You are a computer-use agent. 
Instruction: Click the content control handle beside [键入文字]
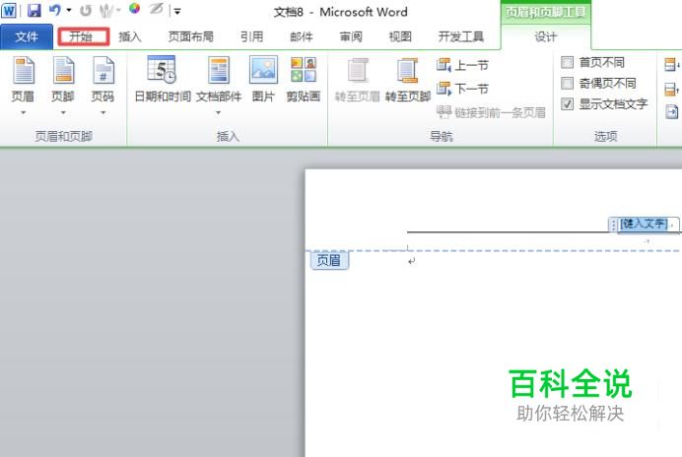[613, 225]
